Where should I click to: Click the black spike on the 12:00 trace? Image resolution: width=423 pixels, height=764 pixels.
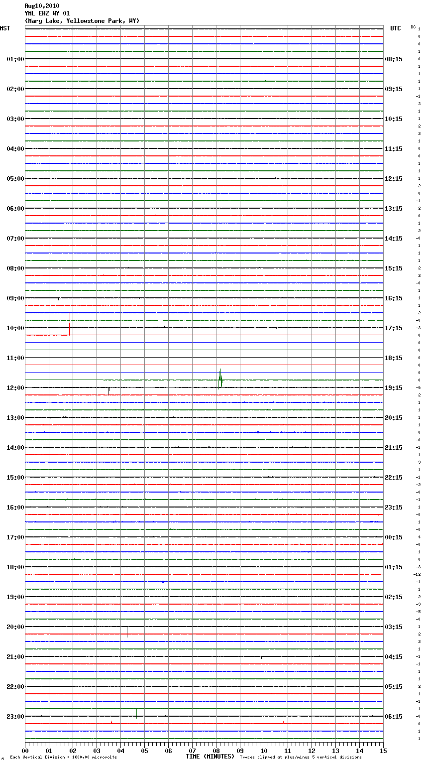point(109,390)
